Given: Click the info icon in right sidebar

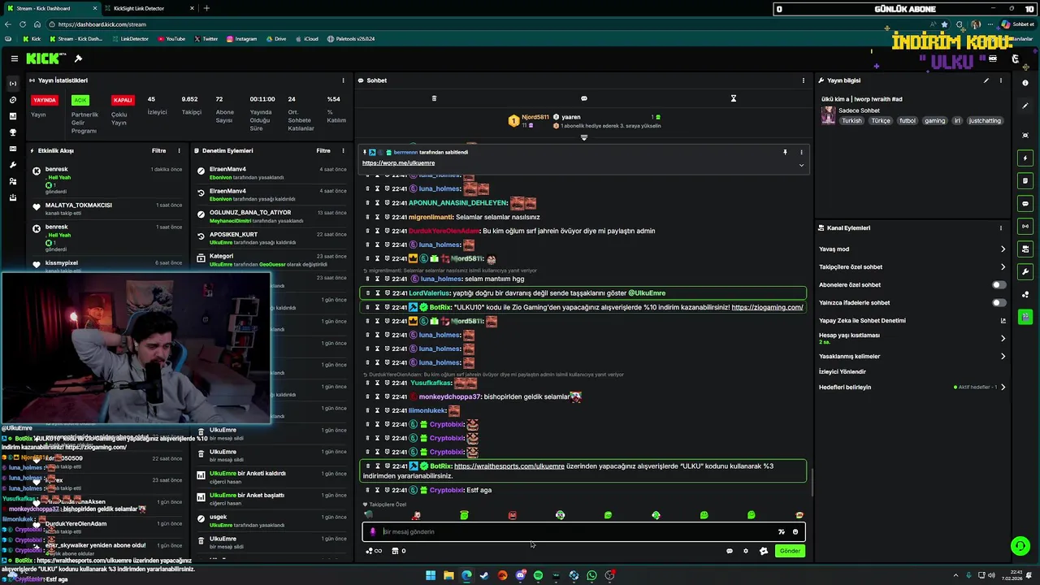Looking at the screenshot, I should point(1025,83).
